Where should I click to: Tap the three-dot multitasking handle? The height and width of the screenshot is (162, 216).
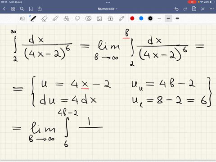coord(108,2)
